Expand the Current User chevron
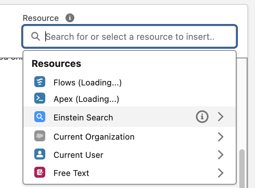The width and height of the screenshot is (255, 188). pyautogui.click(x=221, y=155)
